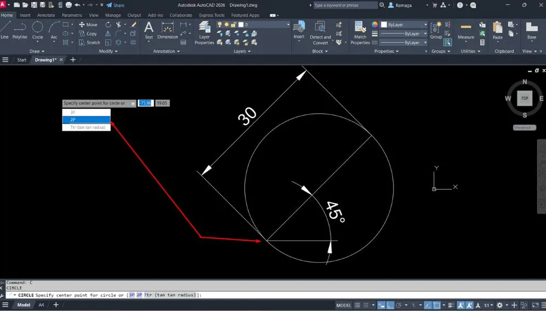Viewport: 546px width, 311px height.
Task: Click the Rotate icon
Action: [109, 25]
